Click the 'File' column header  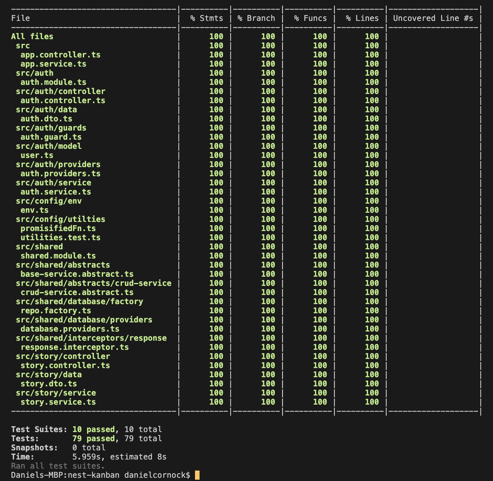21,18
